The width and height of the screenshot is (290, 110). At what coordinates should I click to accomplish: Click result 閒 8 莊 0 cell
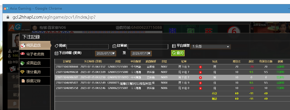(184, 88)
